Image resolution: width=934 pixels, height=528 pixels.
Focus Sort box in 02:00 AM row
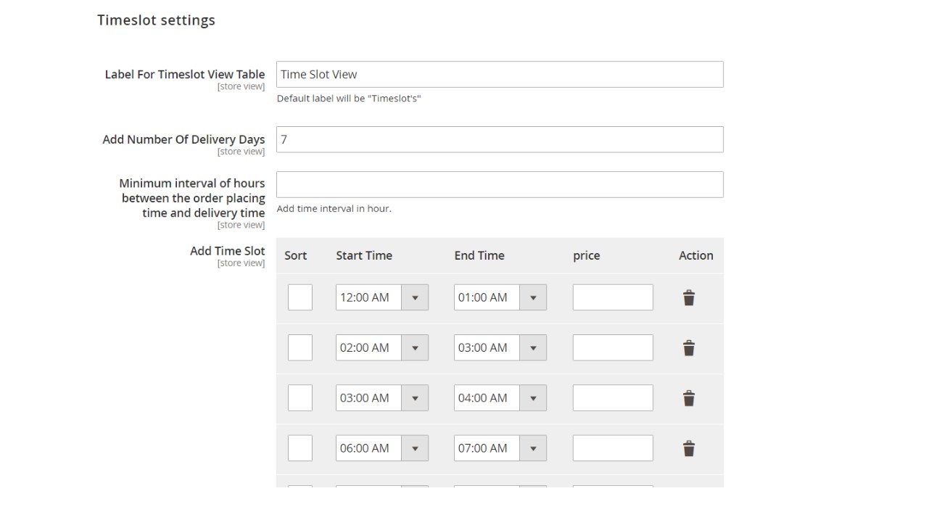300,347
